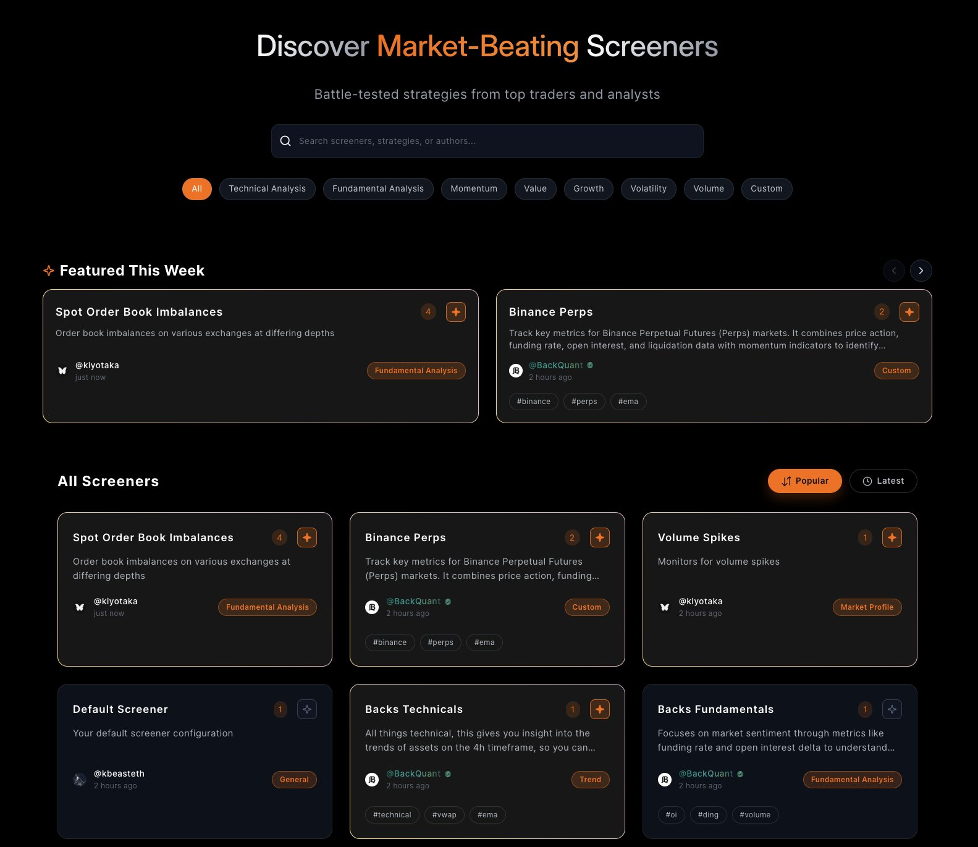Viewport: 978px width, 847px height.
Task: Open kiyotaka avatar on All Screeners Spot Order card
Action: pyautogui.click(x=80, y=607)
